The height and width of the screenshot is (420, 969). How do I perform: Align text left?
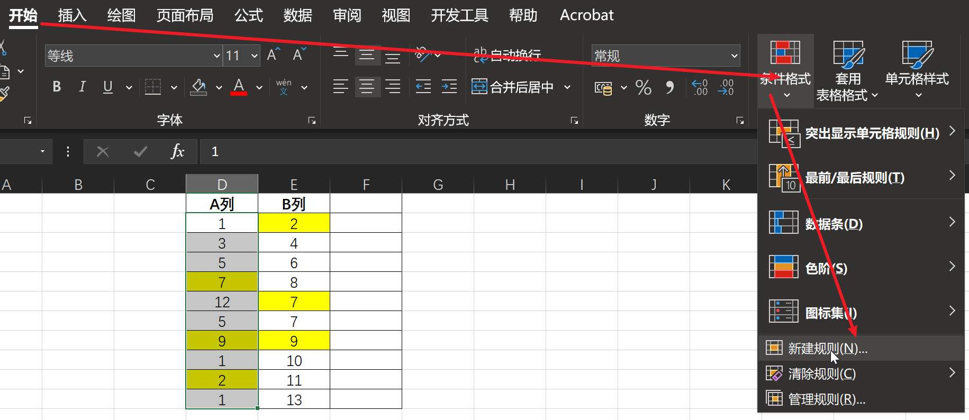[x=341, y=86]
